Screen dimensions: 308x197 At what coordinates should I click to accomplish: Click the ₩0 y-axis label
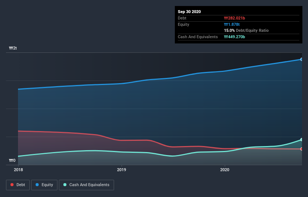click(x=12, y=160)
